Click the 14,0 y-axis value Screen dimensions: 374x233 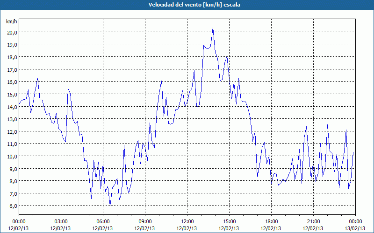12,107
